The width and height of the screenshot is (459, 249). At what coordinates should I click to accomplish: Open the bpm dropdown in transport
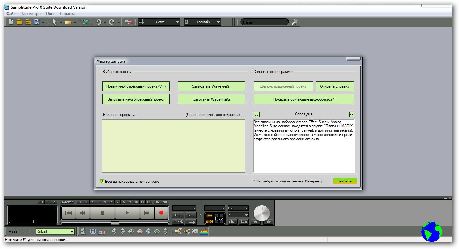(238, 208)
